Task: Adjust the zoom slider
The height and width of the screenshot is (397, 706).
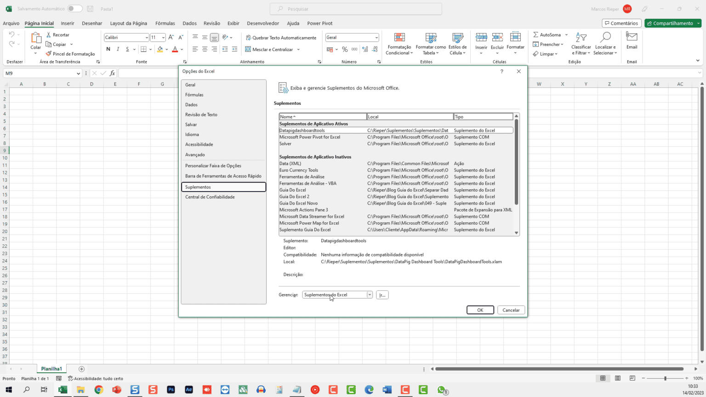Action: click(666, 378)
